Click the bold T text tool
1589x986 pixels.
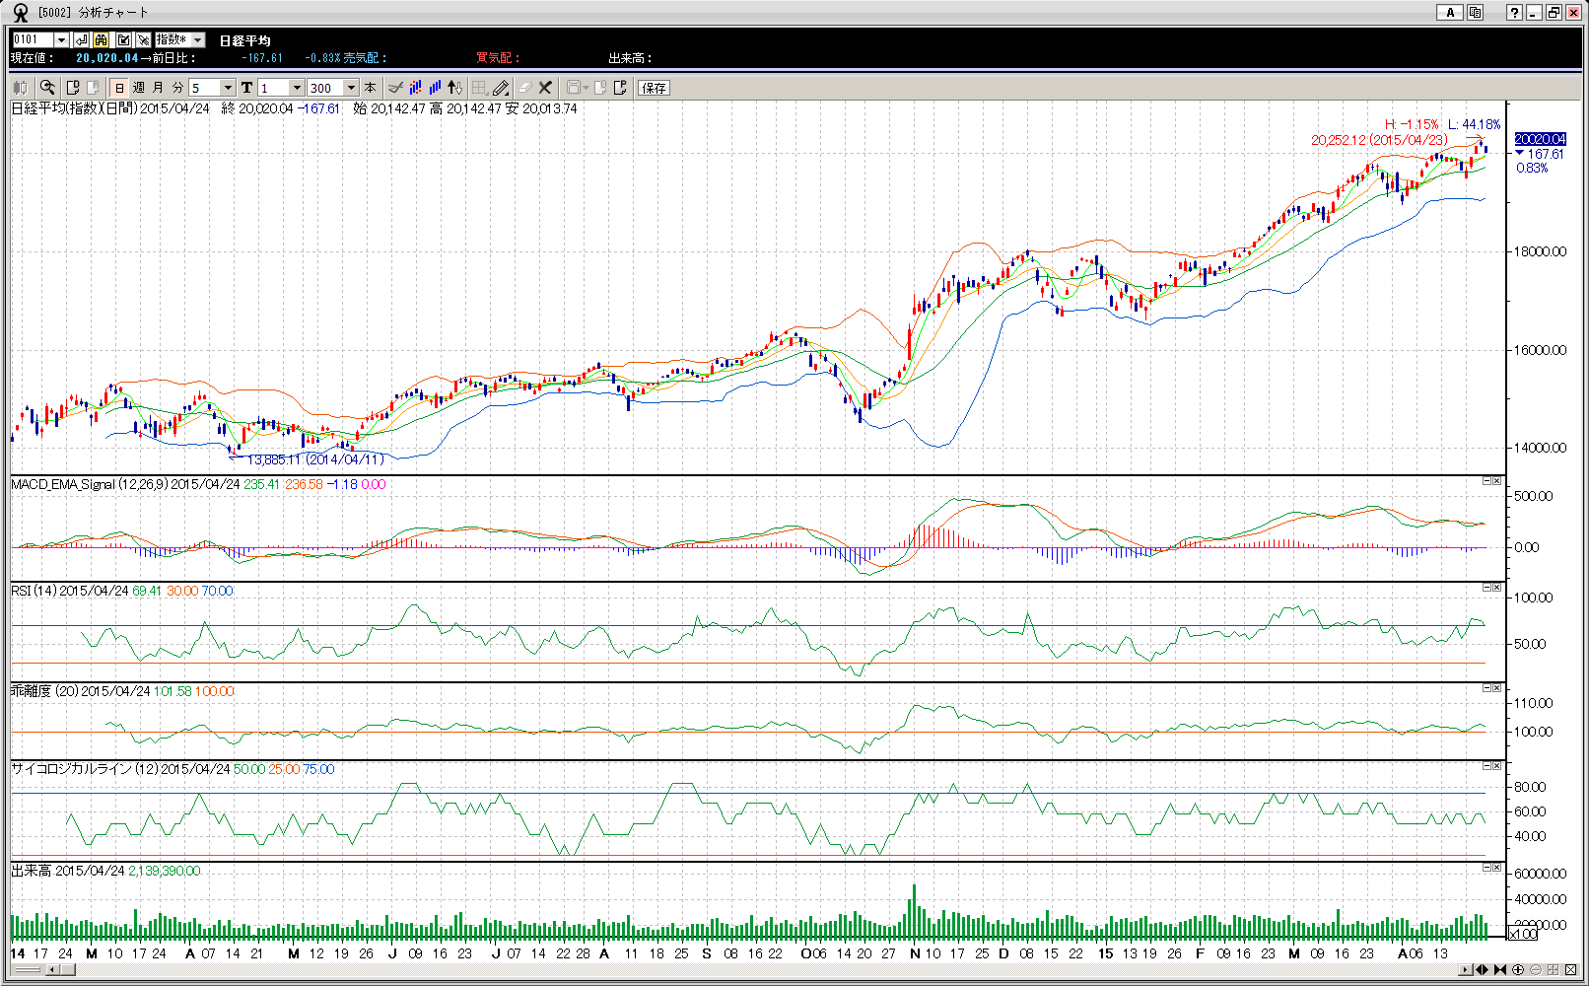point(246,88)
